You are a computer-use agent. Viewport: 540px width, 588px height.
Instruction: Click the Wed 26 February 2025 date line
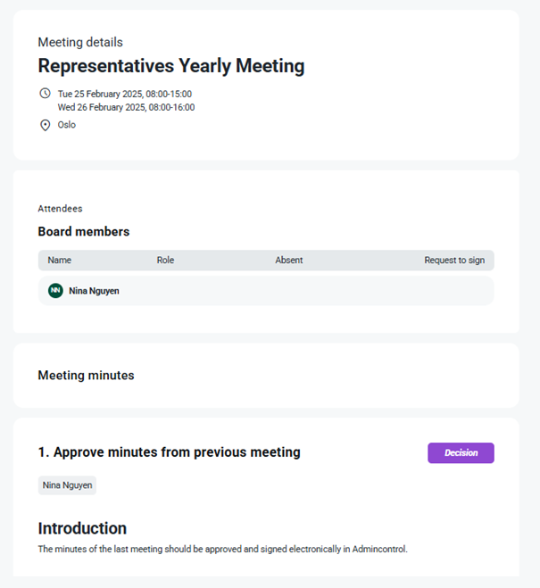(x=127, y=107)
